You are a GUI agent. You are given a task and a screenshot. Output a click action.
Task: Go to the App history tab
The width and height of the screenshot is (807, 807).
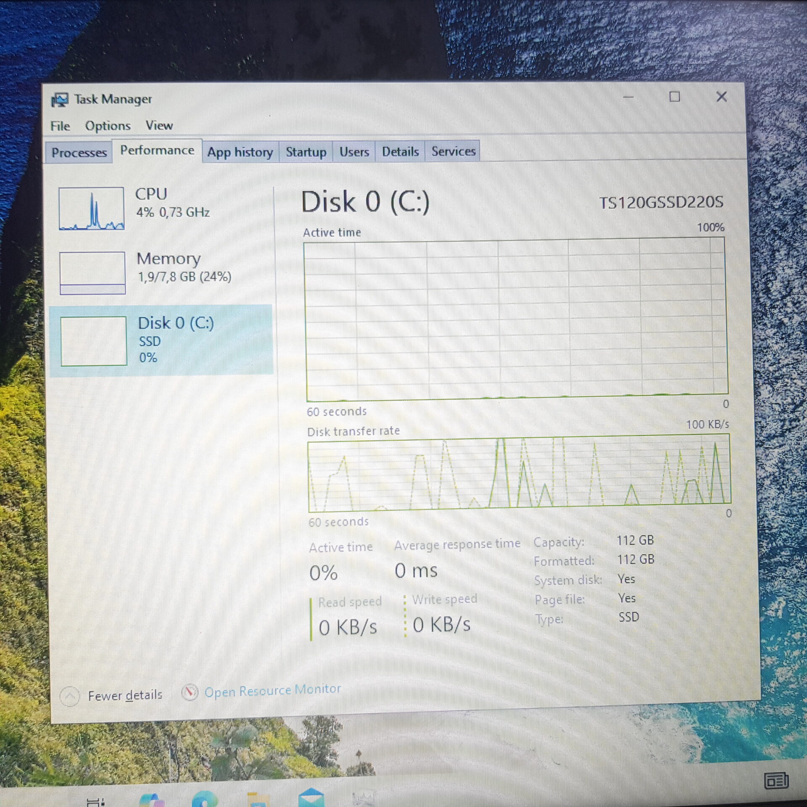click(x=240, y=152)
